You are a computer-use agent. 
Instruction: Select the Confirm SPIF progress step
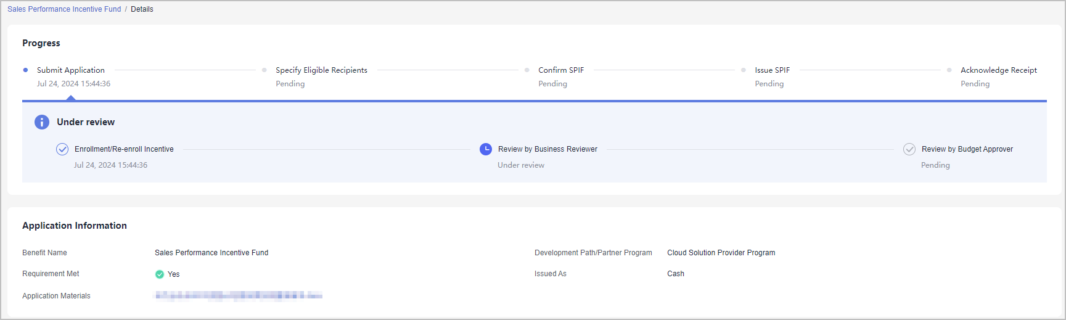[561, 70]
